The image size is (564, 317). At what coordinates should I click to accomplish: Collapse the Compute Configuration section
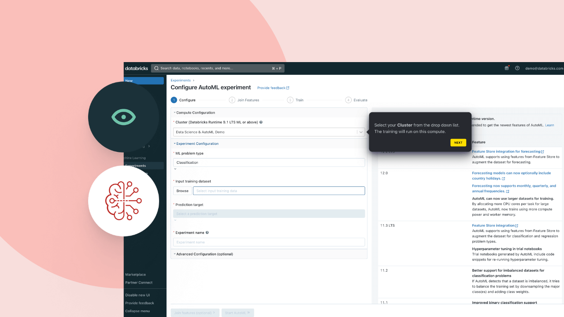point(195,113)
